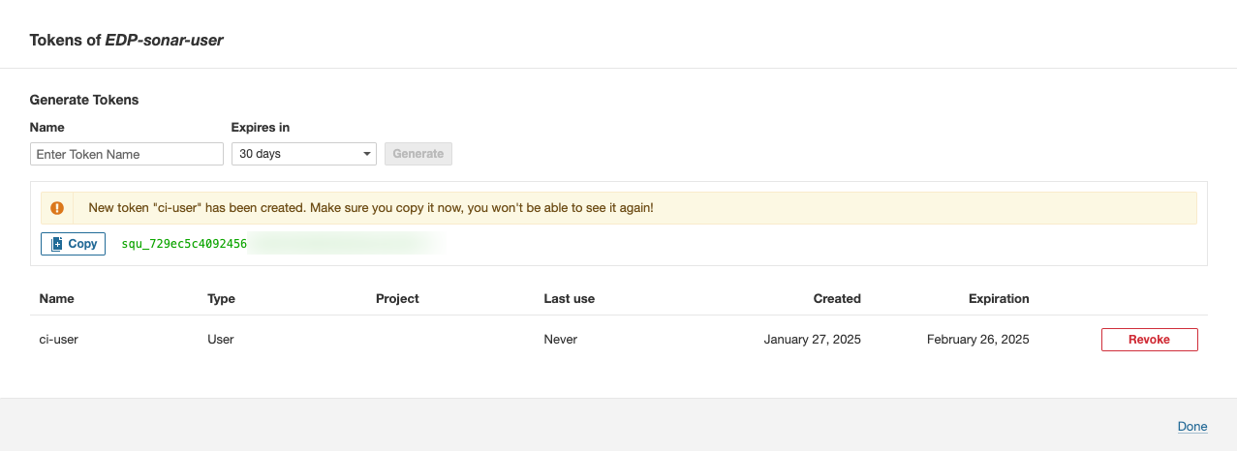The width and height of the screenshot is (1237, 451).
Task: Click the February 26, 2025 expiration date
Action: 977,340
